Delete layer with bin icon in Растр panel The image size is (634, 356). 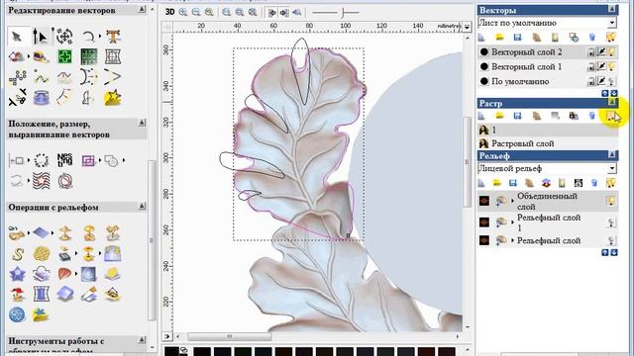tap(592, 117)
